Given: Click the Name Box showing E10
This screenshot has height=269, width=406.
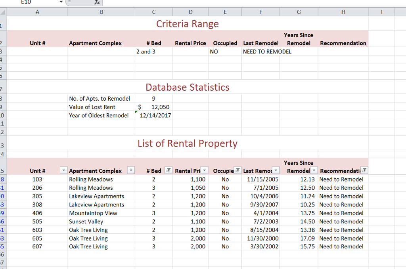Looking at the screenshot, I should tap(28, 2).
